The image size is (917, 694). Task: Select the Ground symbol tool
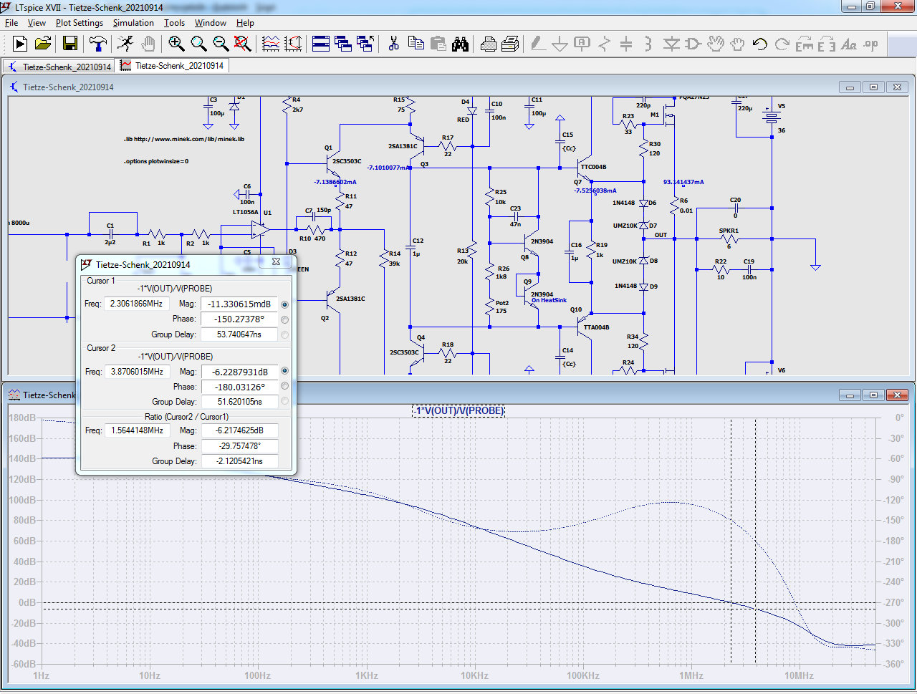pos(560,44)
